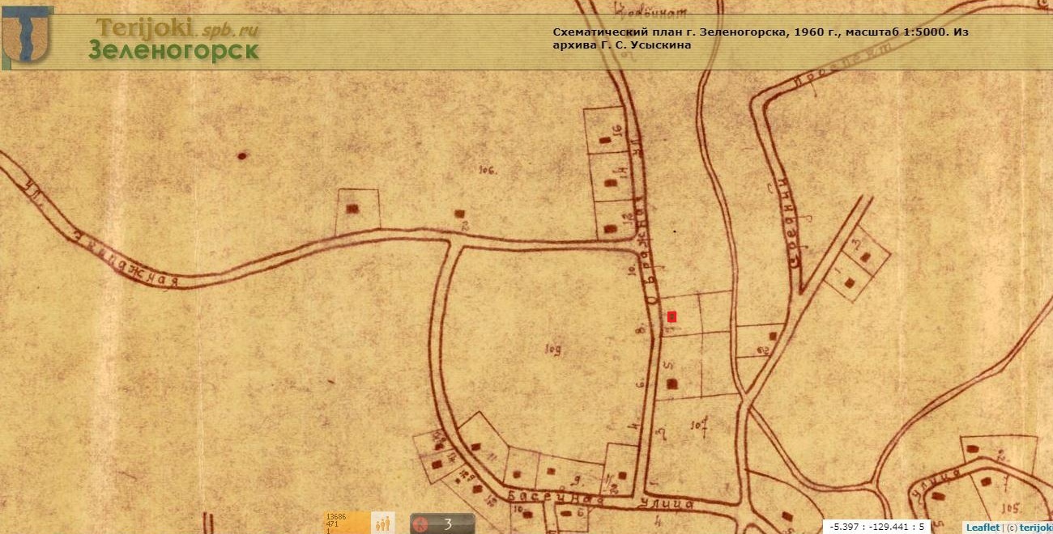Click block number 105 on the map
This screenshot has width=1053, height=534.
click(x=1008, y=507)
